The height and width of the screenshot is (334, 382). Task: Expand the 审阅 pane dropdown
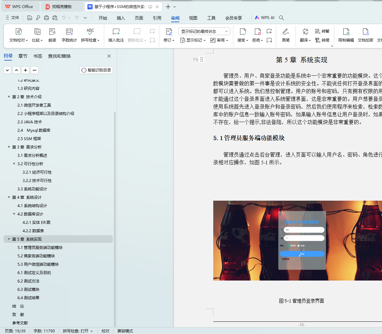click(x=219, y=40)
